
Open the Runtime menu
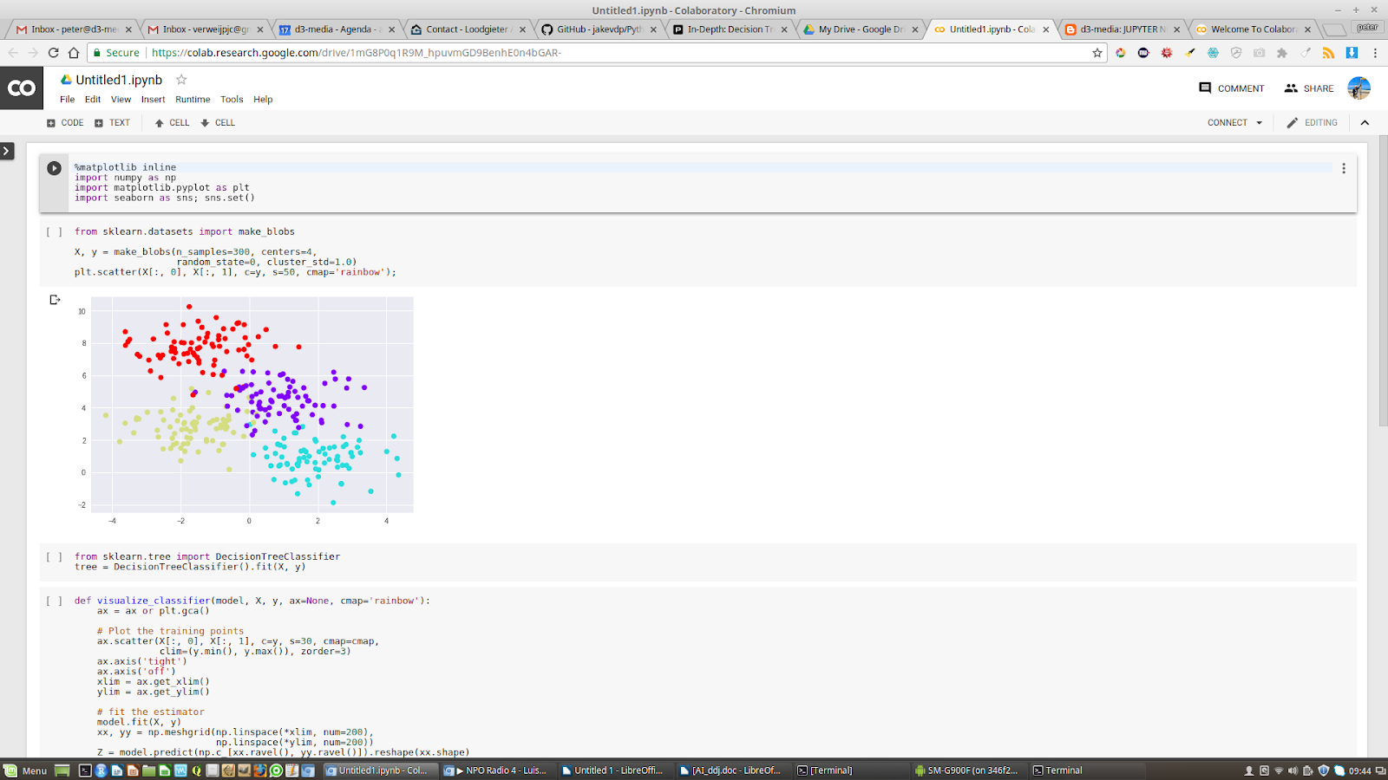[193, 99]
